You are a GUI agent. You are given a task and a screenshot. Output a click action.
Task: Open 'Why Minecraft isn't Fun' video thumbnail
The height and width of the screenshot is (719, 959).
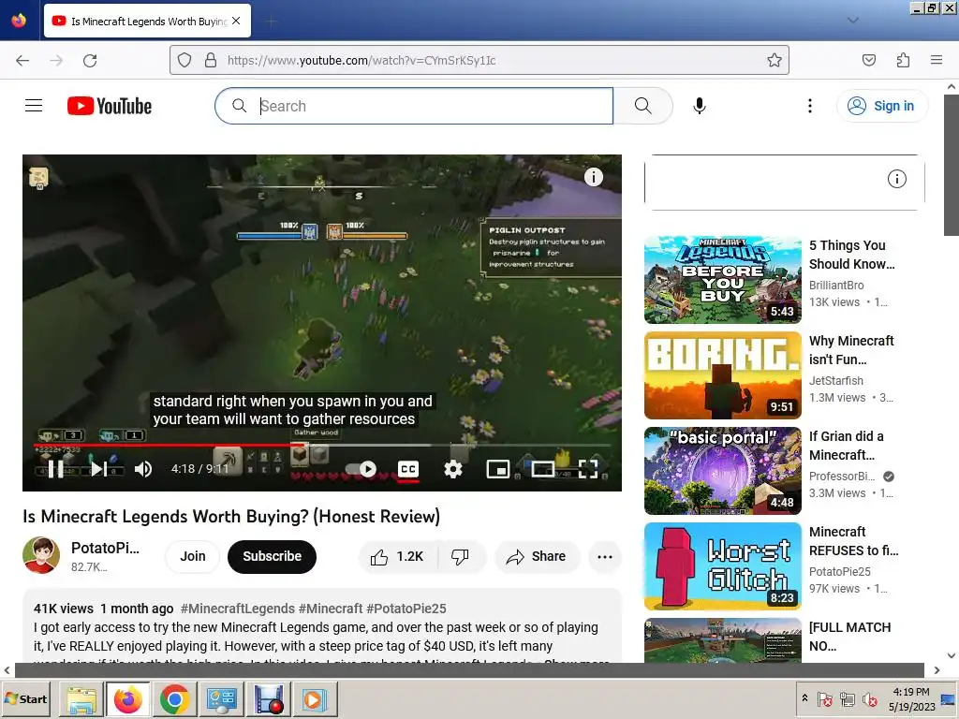(723, 375)
